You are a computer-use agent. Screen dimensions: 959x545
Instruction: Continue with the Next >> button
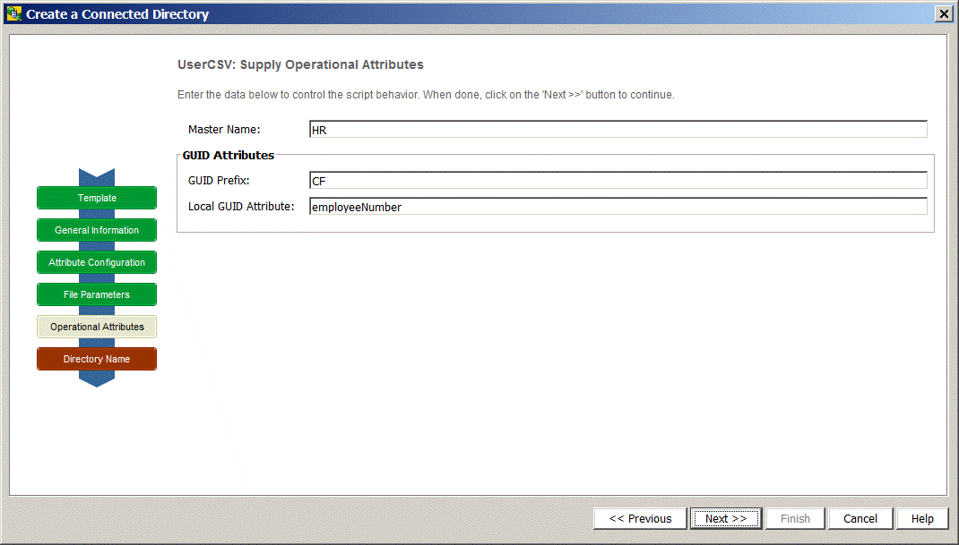tap(726, 518)
